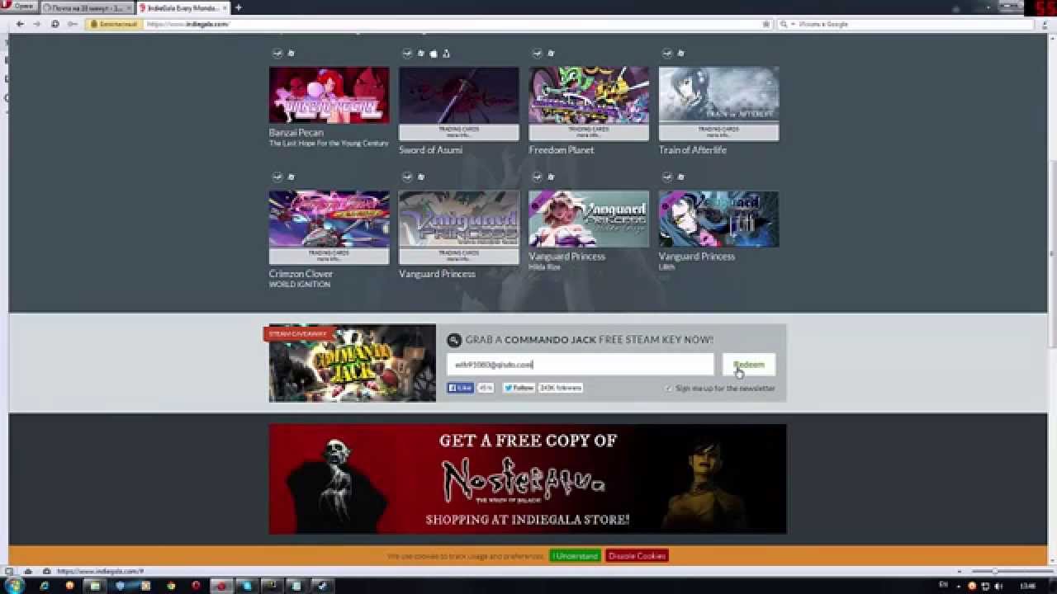
Task: Click the bookmark icon in address bar
Action: pyautogui.click(x=766, y=25)
